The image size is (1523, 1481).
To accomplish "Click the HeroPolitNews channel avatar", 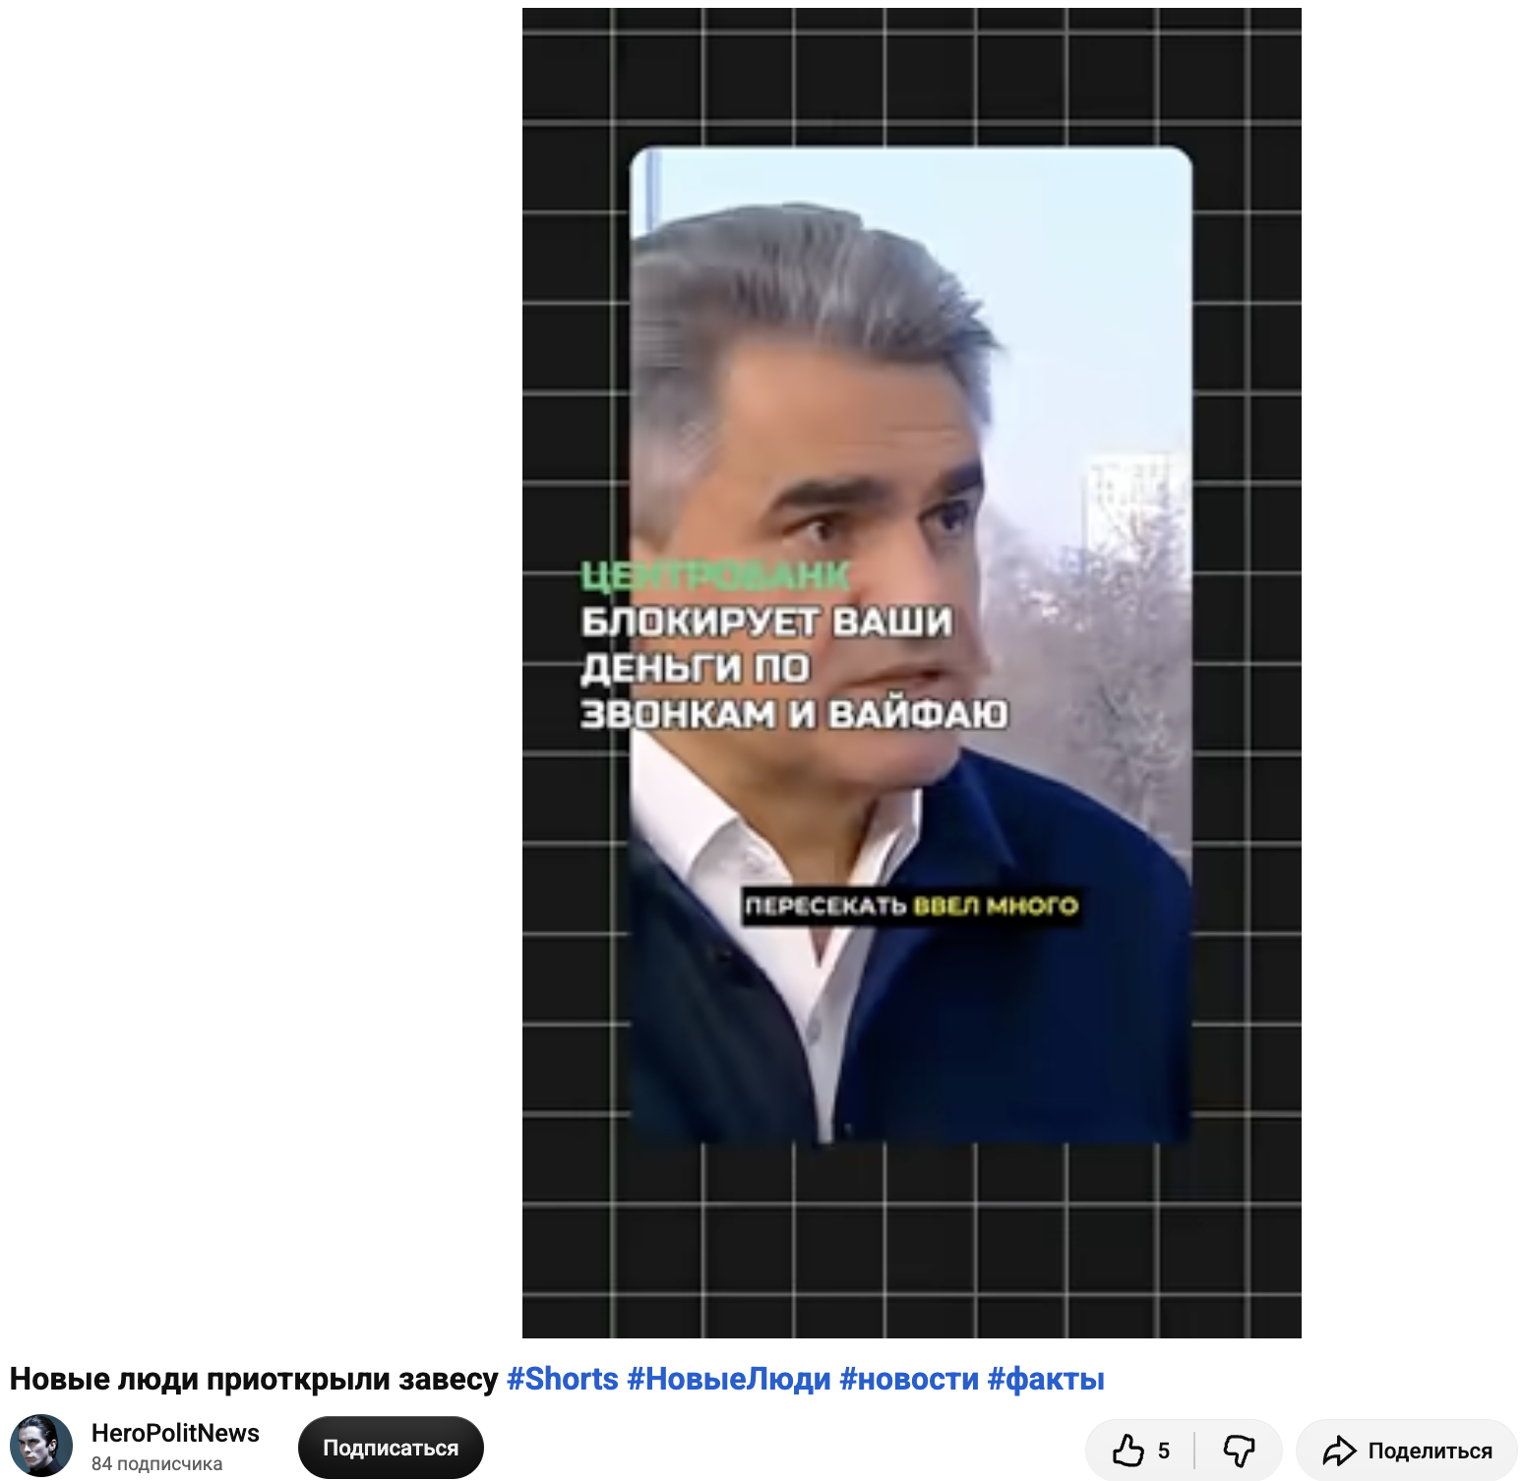I will point(41,1446).
